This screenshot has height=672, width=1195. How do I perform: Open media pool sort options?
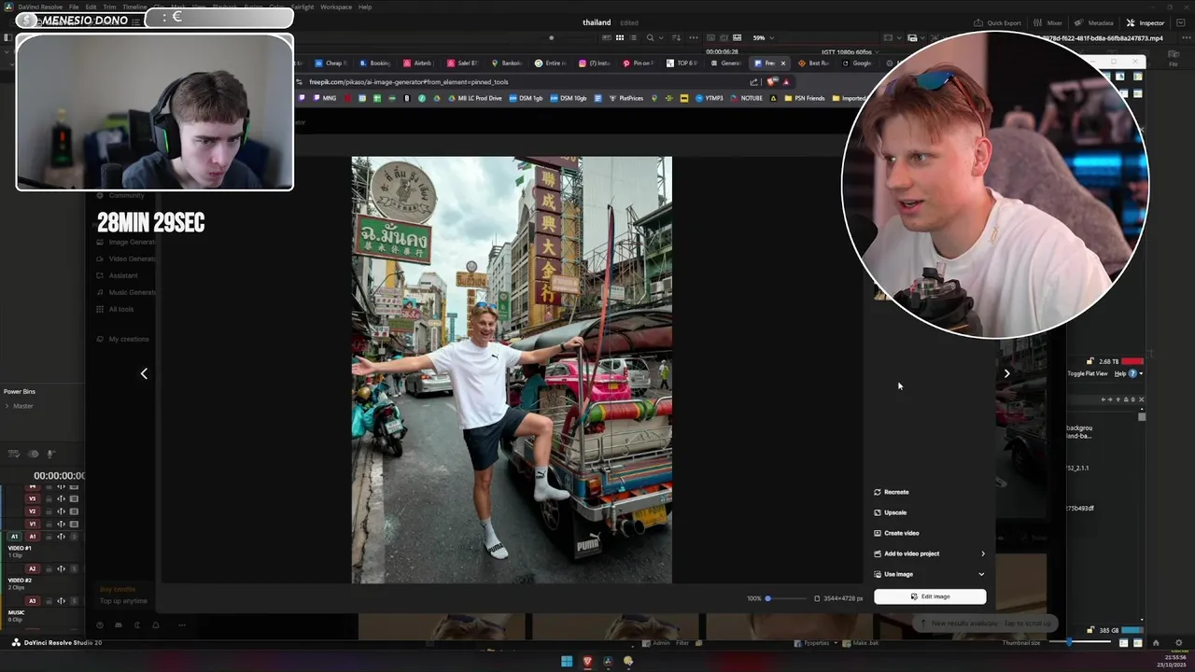click(x=676, y=37)
